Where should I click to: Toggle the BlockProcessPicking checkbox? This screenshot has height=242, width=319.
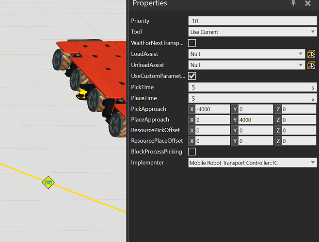192,151
